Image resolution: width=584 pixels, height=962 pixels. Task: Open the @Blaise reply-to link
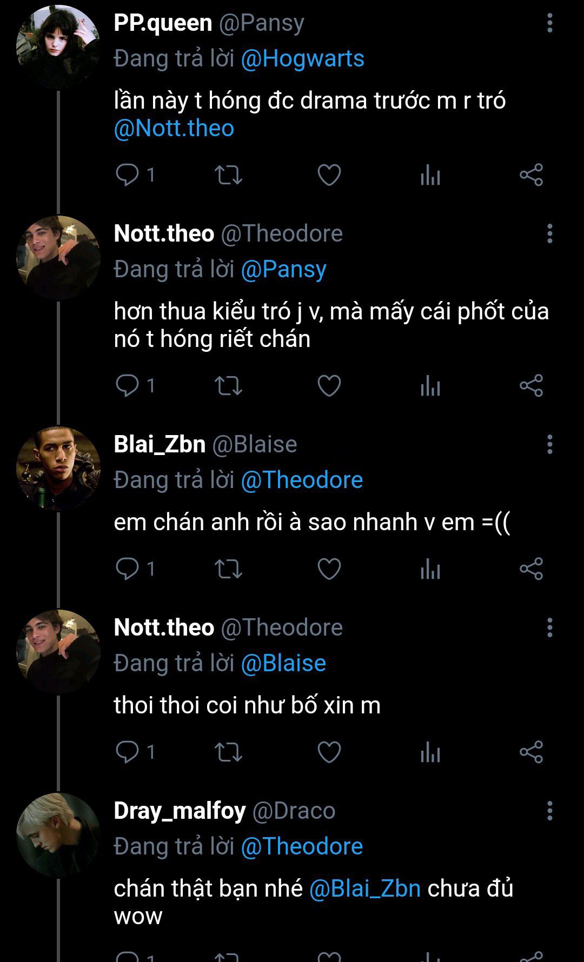(283, 664)
